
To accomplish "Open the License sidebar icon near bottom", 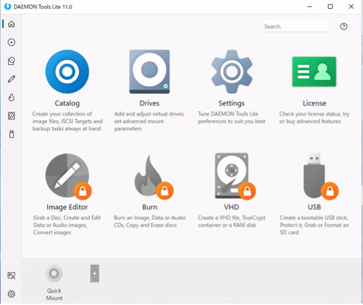I will click(11, 276).
